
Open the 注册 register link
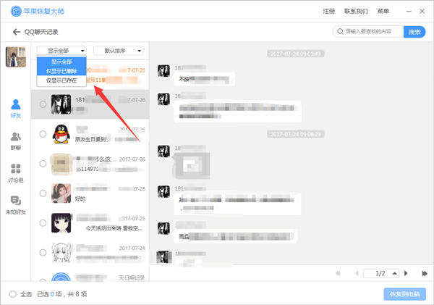pos(329,12)
